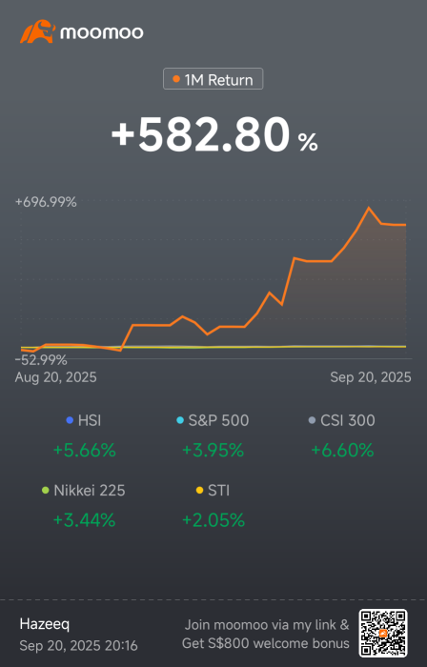
Task: Select the Nikkei 225 +3.44% value
Action: pyautogui.click(x=84, y=520)
